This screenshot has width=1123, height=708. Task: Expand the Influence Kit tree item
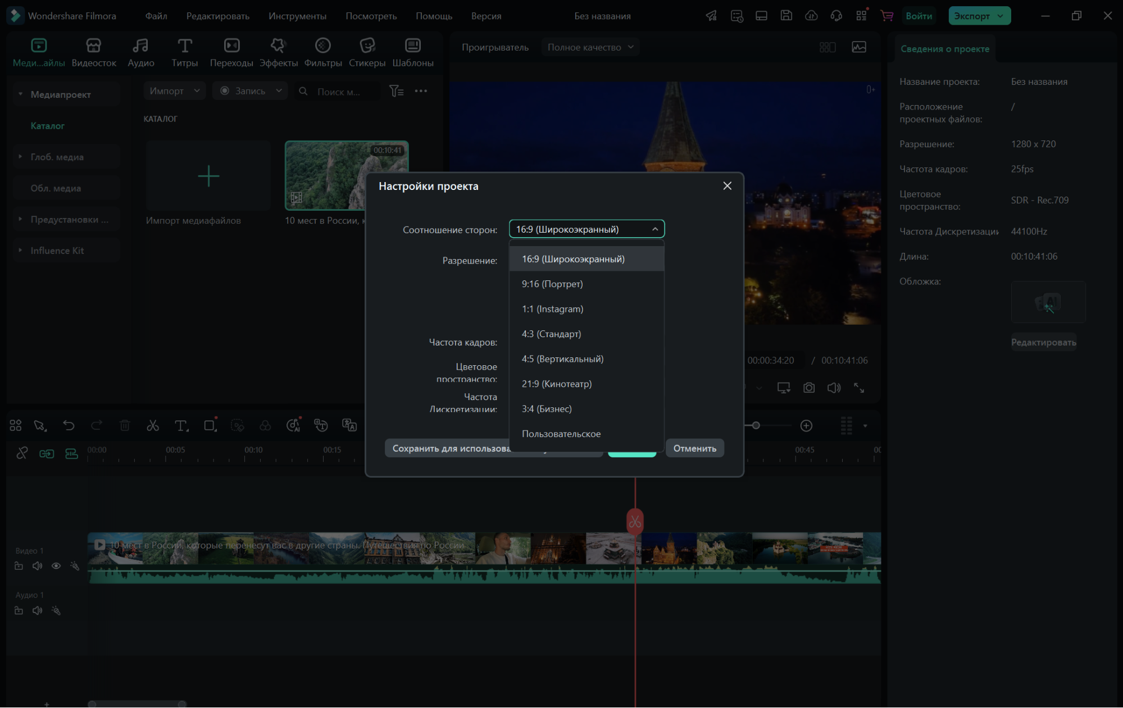click(20, 251)
